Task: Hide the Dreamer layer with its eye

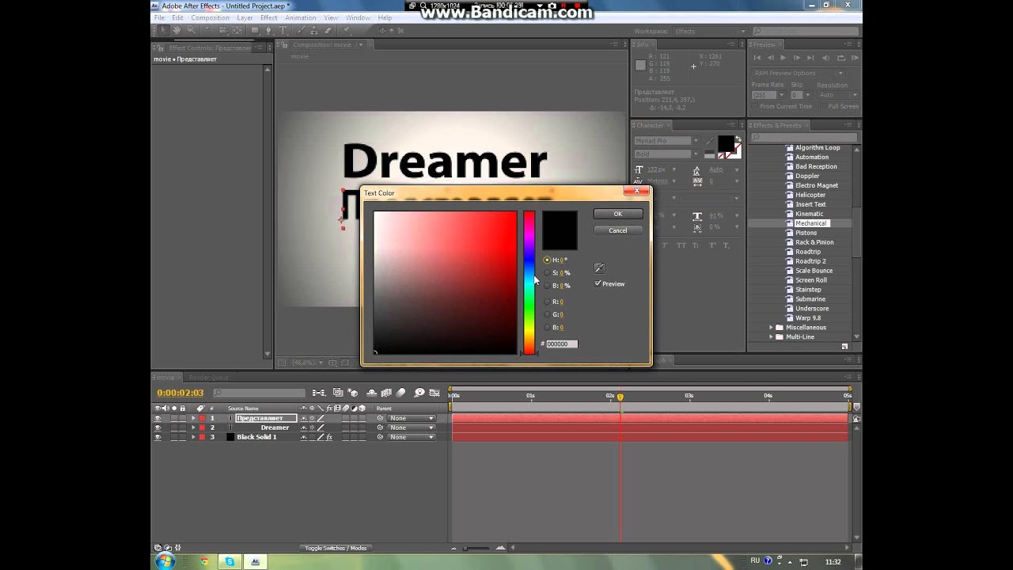Action: tap(157, 427)
